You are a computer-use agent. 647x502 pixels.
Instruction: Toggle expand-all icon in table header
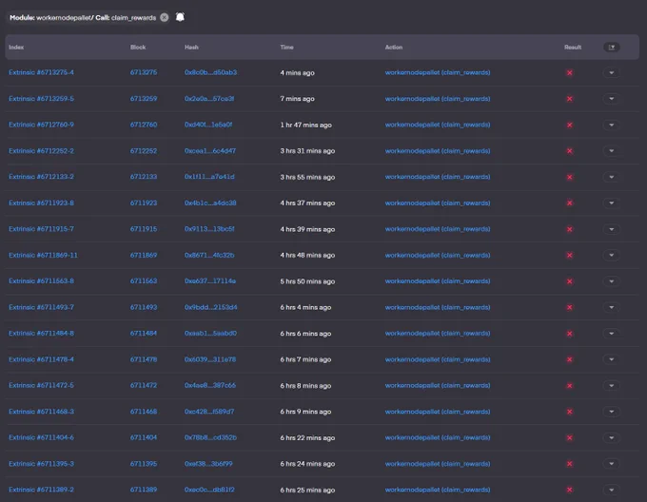(612, 48)
